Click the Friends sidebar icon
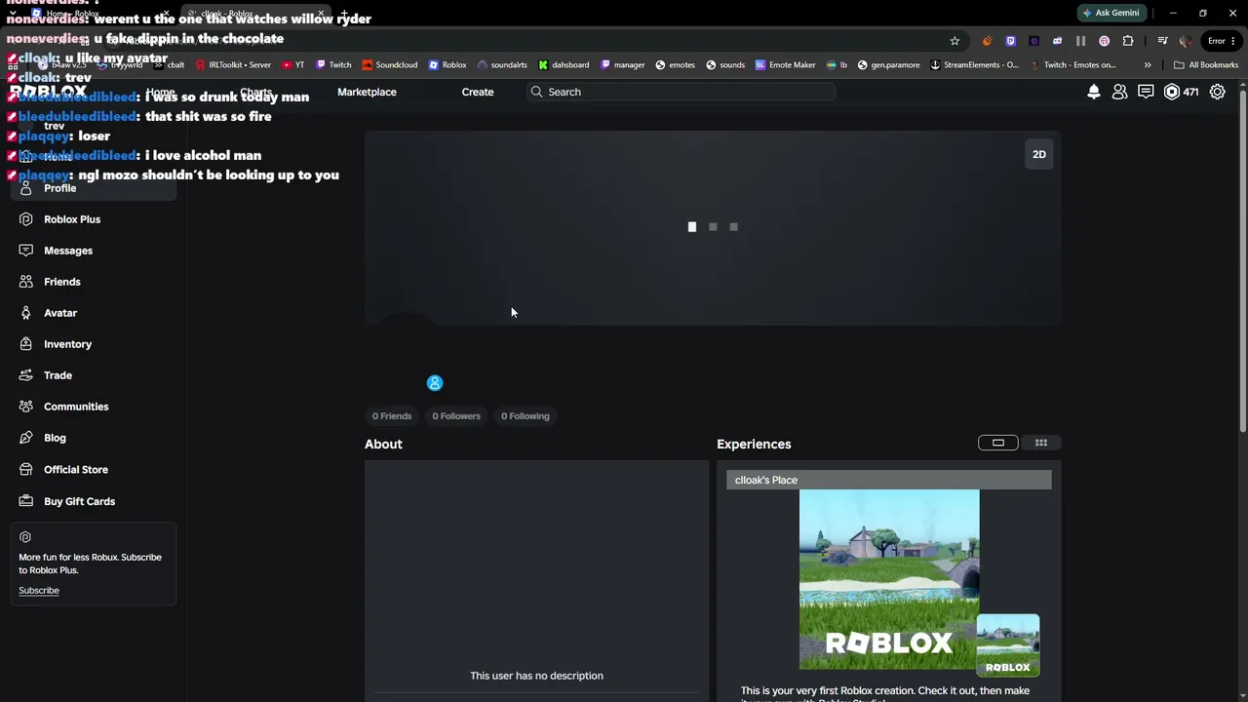Viewport: 1248px width, 702px height. click(x=25, y=282)
